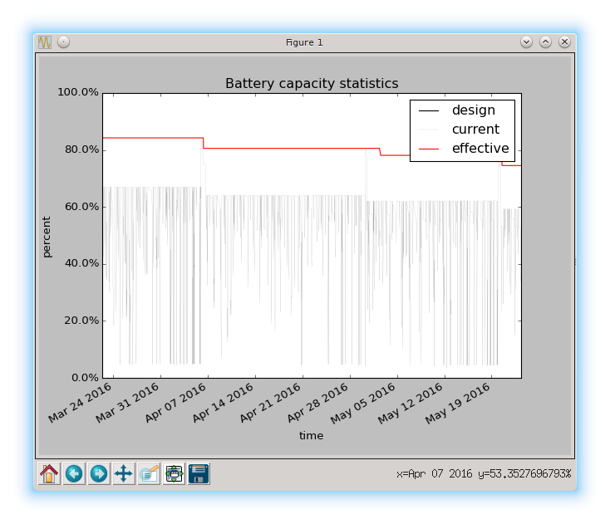The image size is (610, 524).
Task: Click the red effective line sample in legend
Action: (x=429, y=149)
